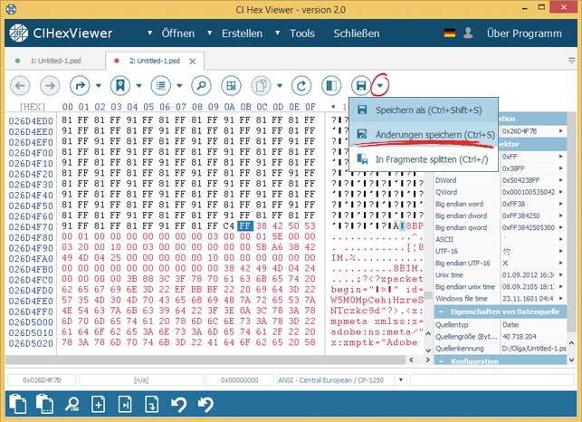Click the navigate back arrow icon

[20, 86]
